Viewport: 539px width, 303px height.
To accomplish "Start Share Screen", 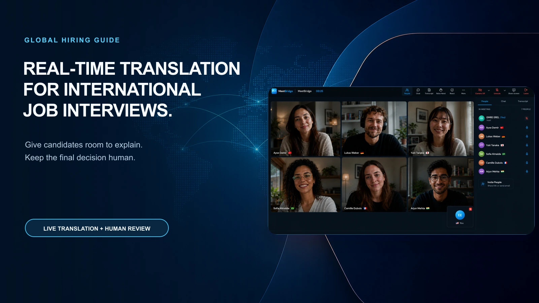I will (514, 91).
